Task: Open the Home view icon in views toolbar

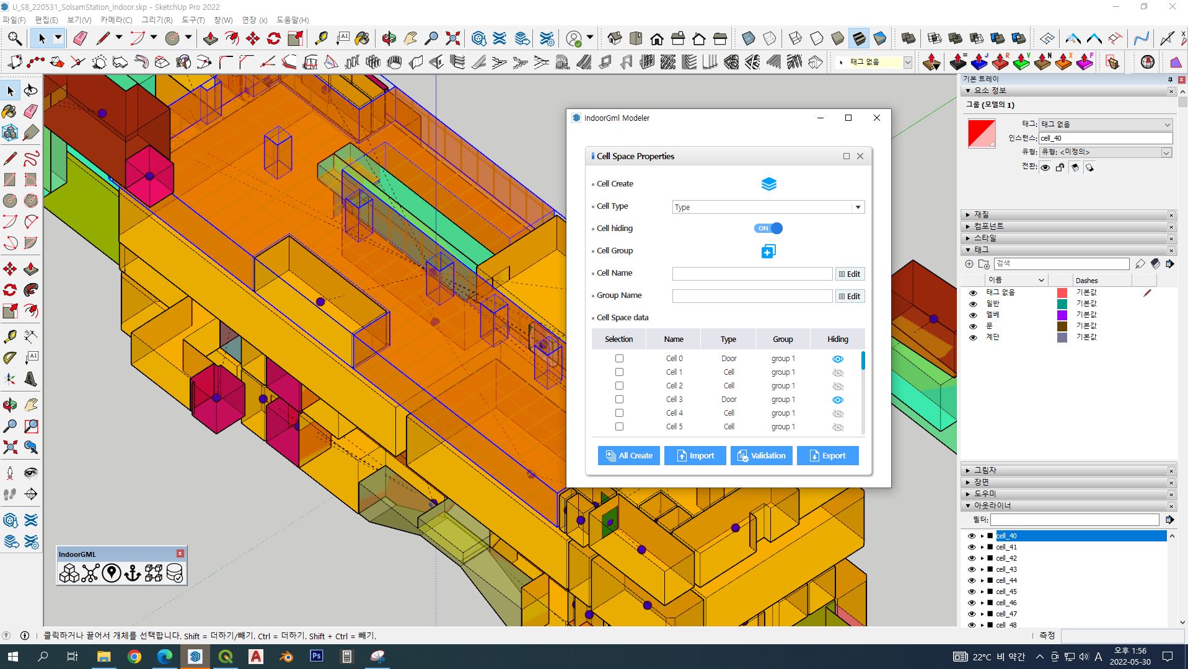Action: point(657,39)
